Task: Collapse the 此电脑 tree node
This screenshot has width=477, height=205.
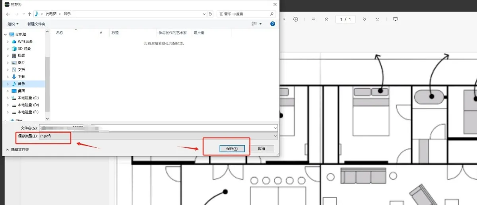Action: (x=5, y=35)
